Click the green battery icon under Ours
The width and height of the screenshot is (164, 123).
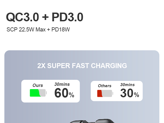coord(35,93)
